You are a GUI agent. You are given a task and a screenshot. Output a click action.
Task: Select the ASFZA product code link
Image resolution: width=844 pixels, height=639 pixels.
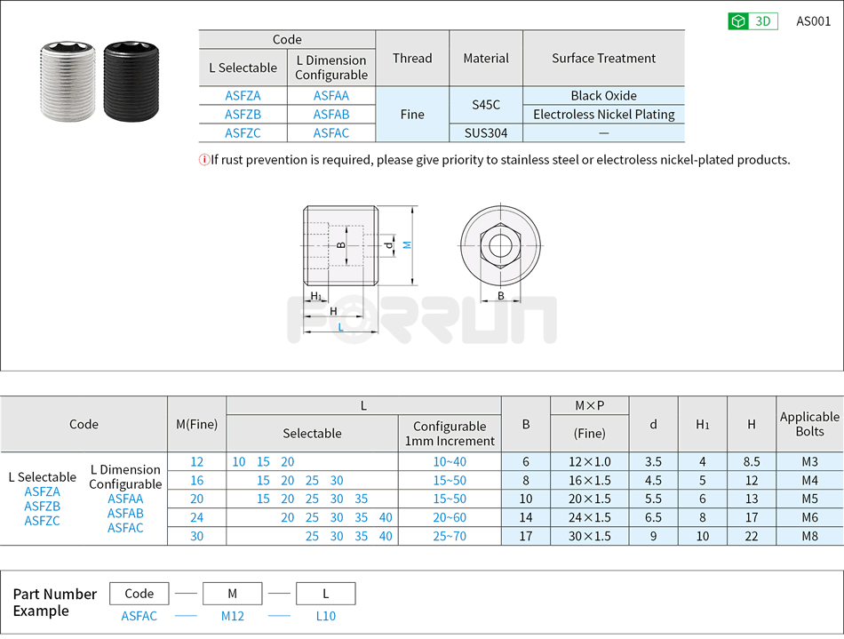(243, 95)
